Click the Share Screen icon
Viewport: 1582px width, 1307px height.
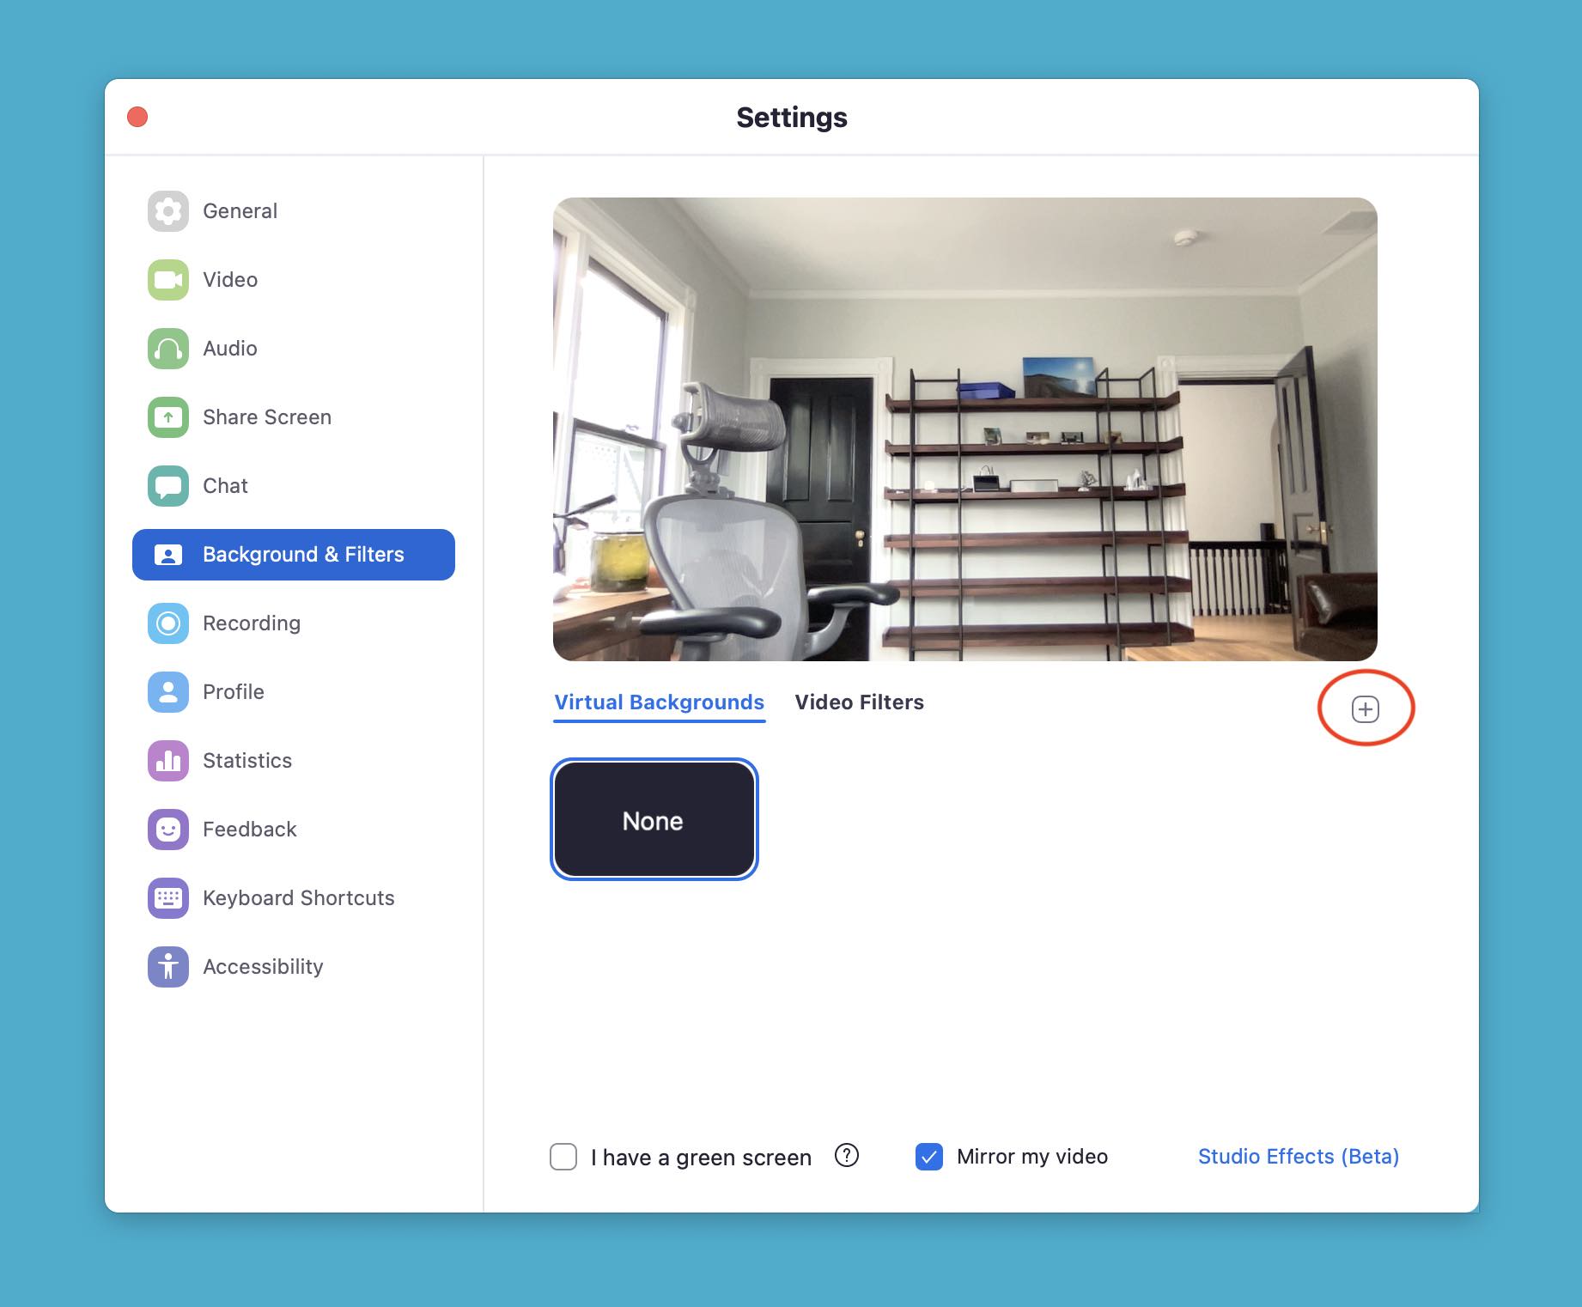(168, 417)
